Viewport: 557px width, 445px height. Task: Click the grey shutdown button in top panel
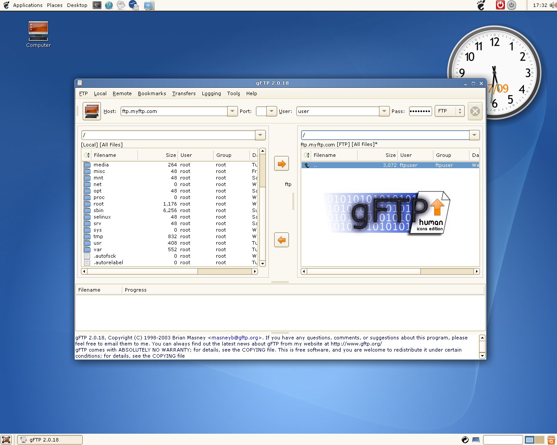[x=512, y=5]
